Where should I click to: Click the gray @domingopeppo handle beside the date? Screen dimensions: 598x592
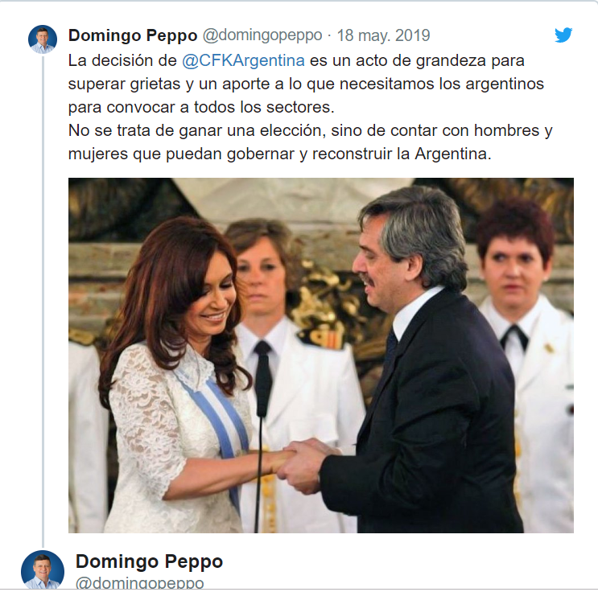point(262,35)
